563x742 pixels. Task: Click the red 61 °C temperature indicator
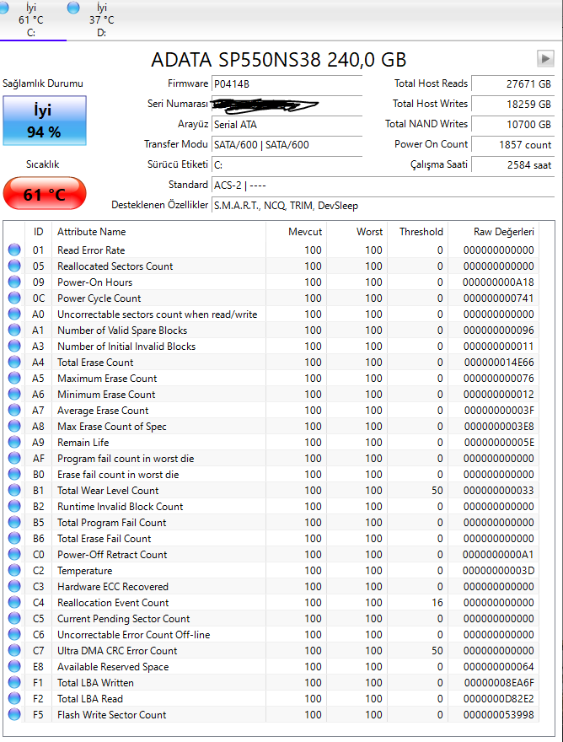pos(45,194)
